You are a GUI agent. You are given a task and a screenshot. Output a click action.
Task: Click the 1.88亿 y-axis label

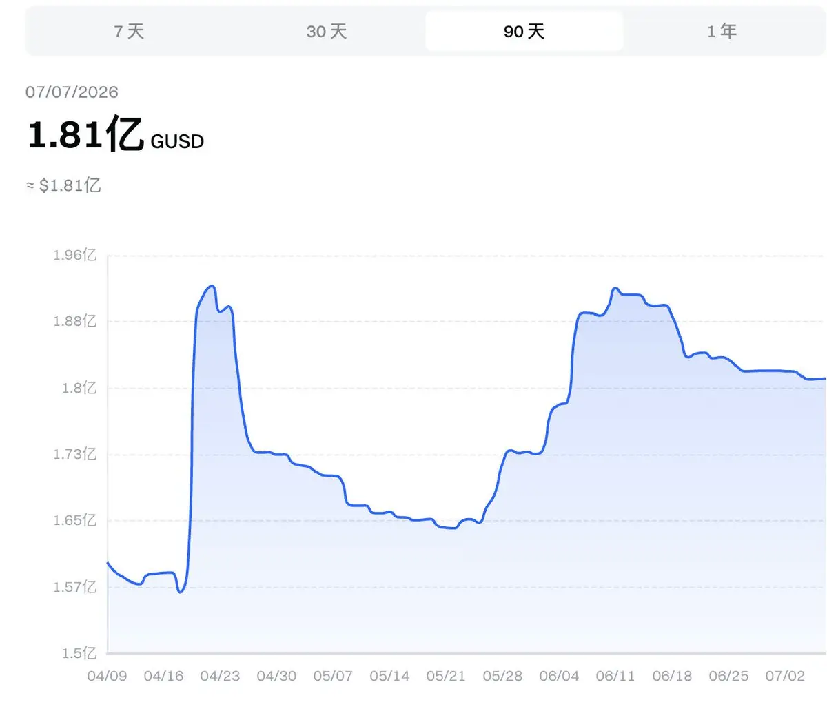[75, 322]
